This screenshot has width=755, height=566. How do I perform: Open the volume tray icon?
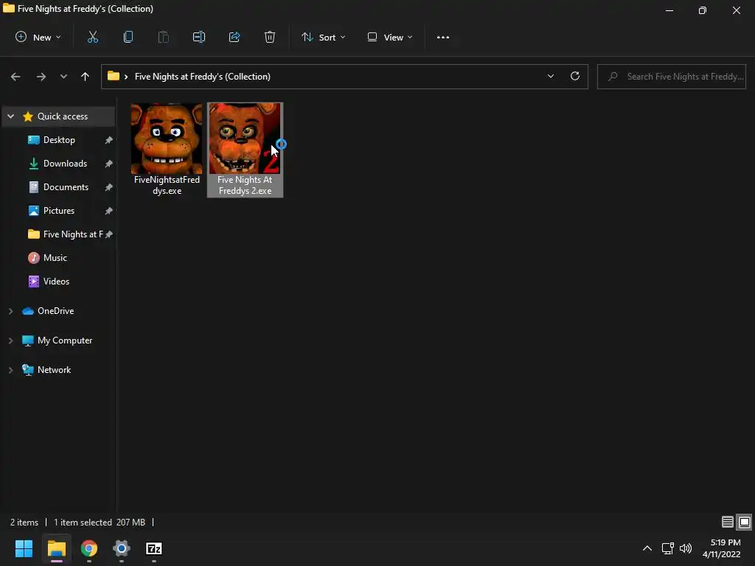[x=686, y=548]
